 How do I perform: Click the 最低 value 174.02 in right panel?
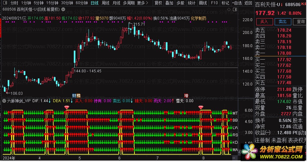[284, 101]
